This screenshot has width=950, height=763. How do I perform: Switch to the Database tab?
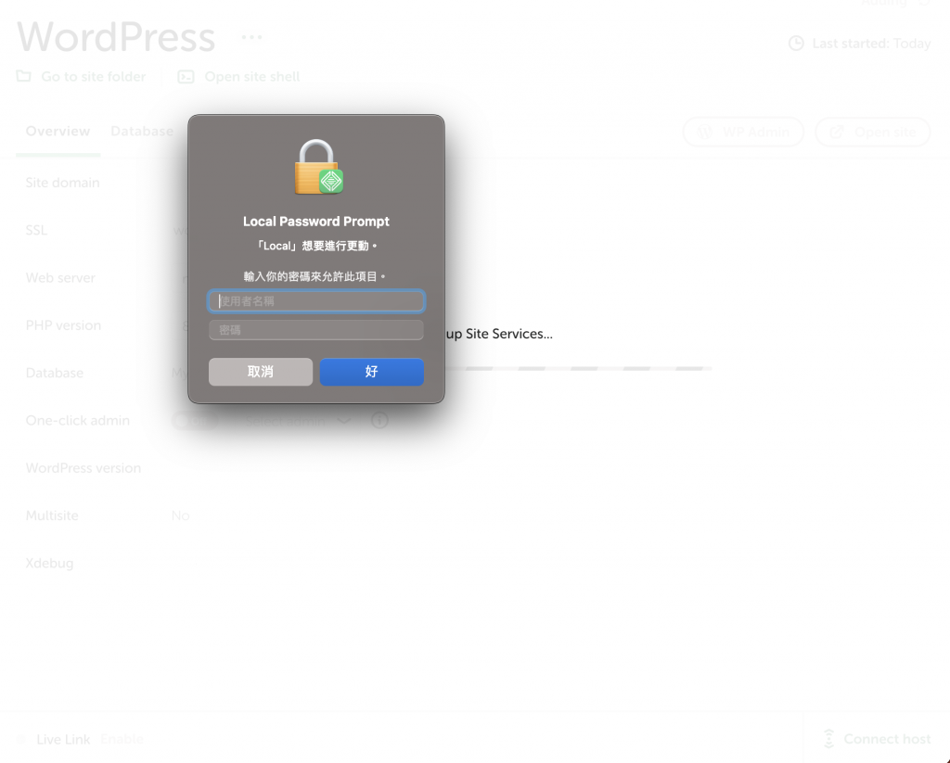pos(142,132)
